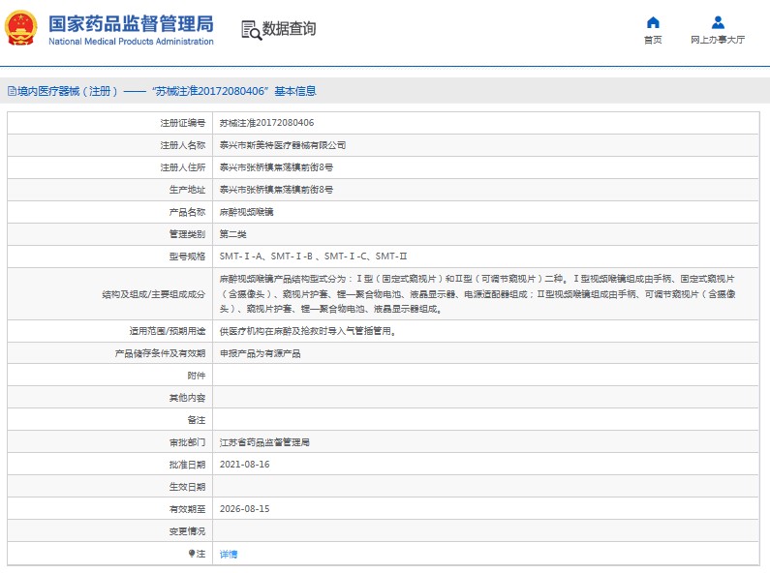Click the 境内医疗器械（注册）breadcrumb title
The image size is (770, 573).
coord(66,92)
